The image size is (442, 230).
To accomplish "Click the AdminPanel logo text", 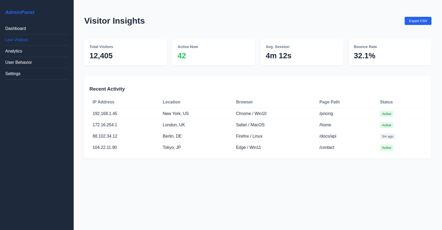I will click(x=20, y=12).
